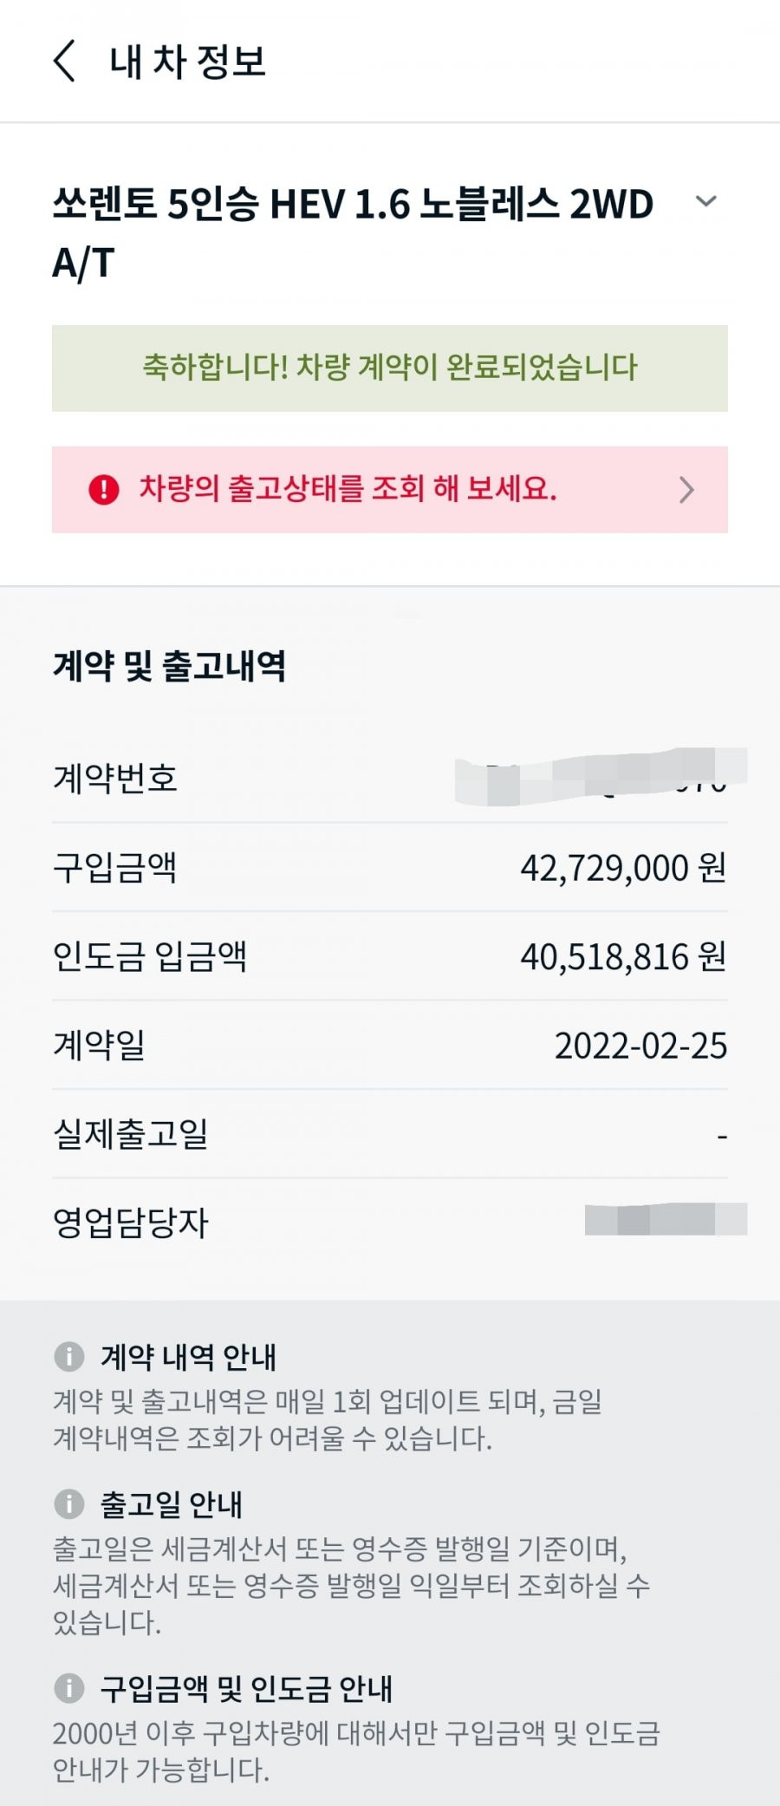Image resolution: width=780 pixels, height=1806 pixels.
Task: Click the info icon beside 계약 내역 안내
Action: (x=69, y=1356)
